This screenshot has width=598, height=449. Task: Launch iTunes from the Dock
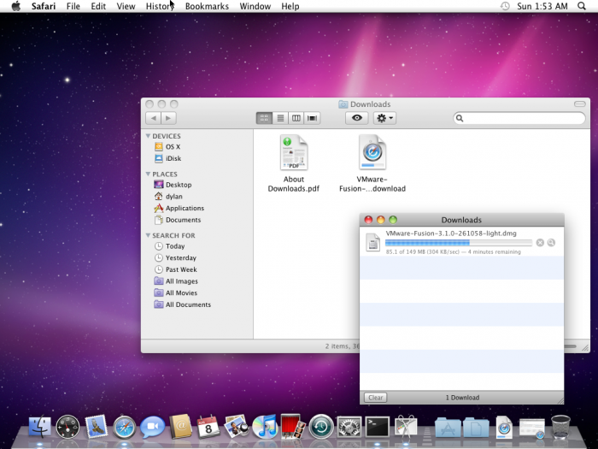[264, 425]
